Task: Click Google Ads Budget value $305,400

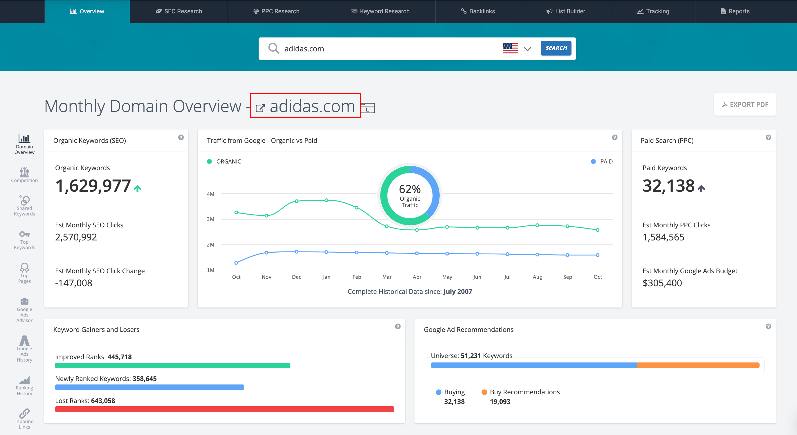Action: tap(662, 283)
